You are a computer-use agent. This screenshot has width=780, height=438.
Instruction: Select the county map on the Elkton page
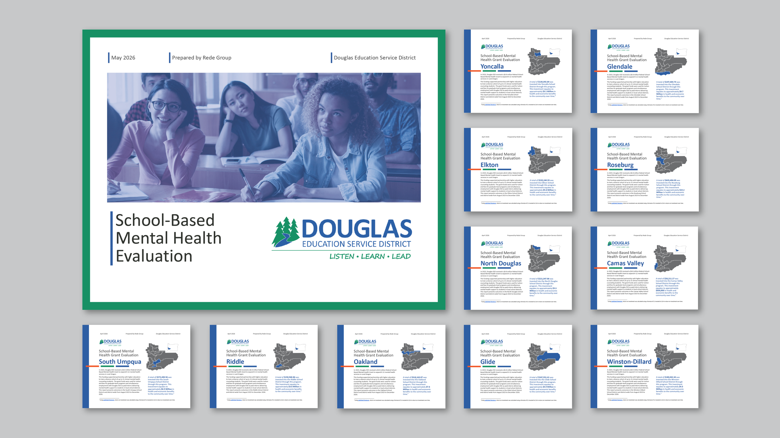tap(544, 160)
